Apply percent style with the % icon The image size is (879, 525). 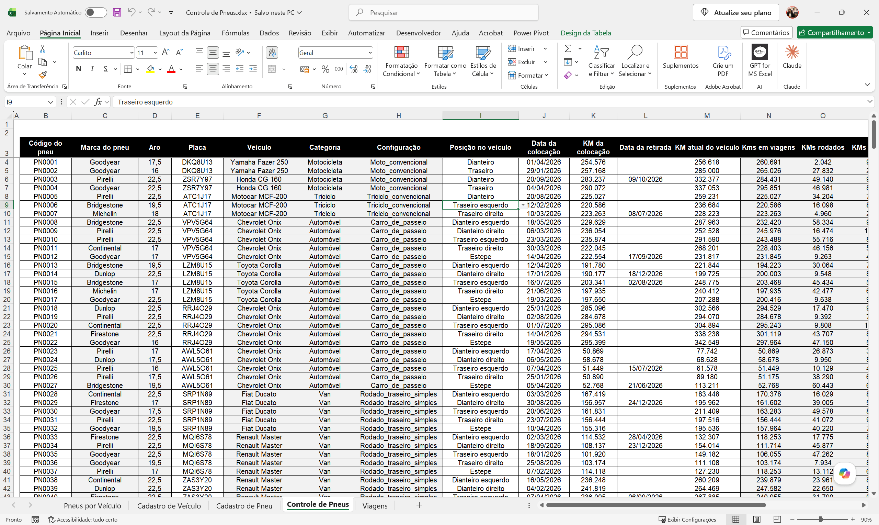point(326,69)
